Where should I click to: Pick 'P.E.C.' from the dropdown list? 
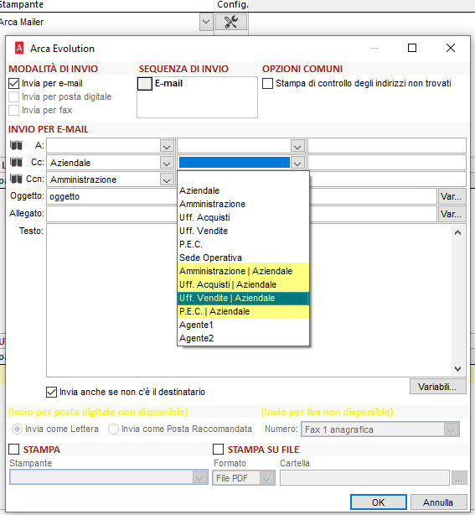coord(243,244)
